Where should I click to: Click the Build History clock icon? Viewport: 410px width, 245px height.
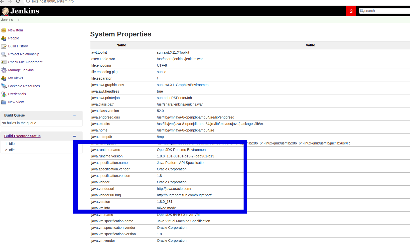point(4,46)
